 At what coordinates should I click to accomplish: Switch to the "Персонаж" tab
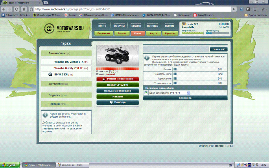(104, 34)
